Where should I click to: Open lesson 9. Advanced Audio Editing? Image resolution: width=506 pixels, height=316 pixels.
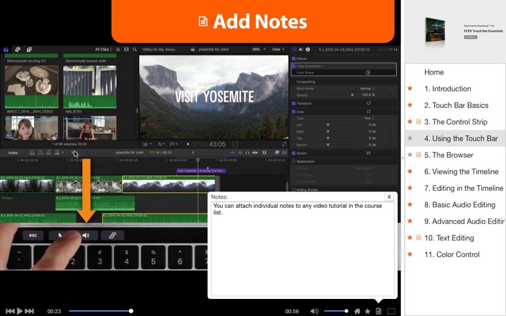click(464, 222)
